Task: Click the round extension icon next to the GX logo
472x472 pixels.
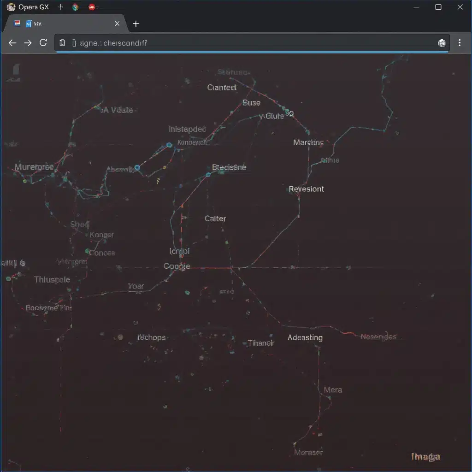Action: (x=76, y=7)
